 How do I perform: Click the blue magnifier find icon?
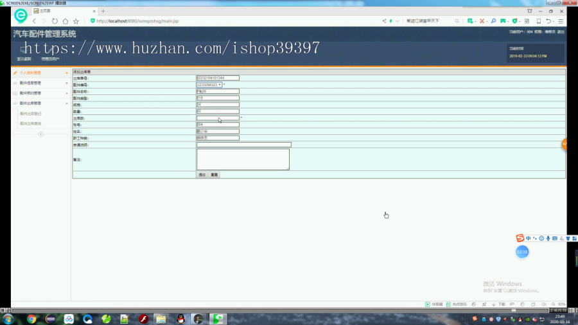click(493, 21)
